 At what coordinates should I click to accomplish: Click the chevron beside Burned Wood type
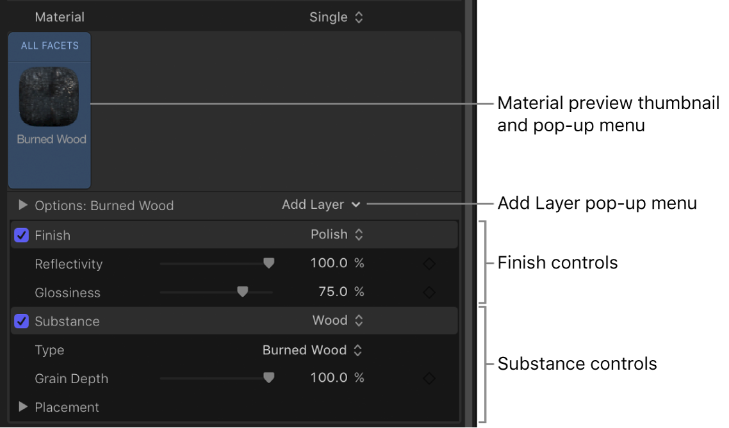[x=357, y=350]
